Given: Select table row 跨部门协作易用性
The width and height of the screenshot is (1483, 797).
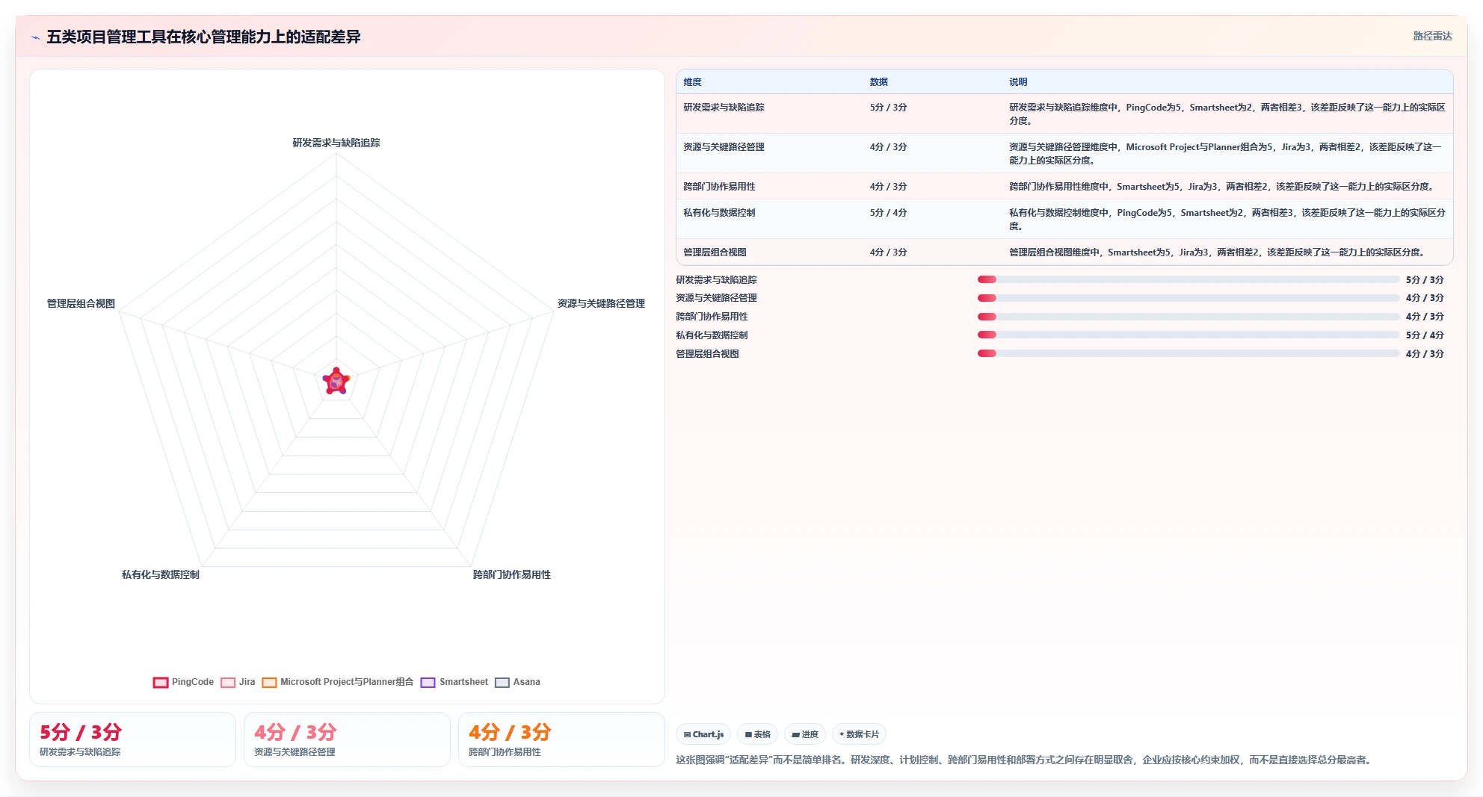Looking at the screenshot, I should click(x=1064, y=186).
